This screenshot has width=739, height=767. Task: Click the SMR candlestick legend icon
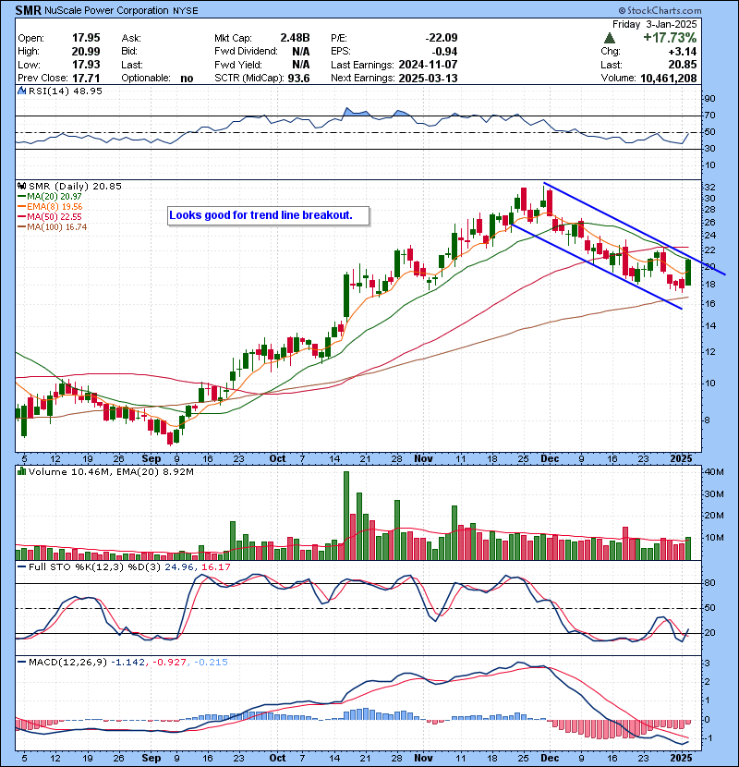pos(21,186)
